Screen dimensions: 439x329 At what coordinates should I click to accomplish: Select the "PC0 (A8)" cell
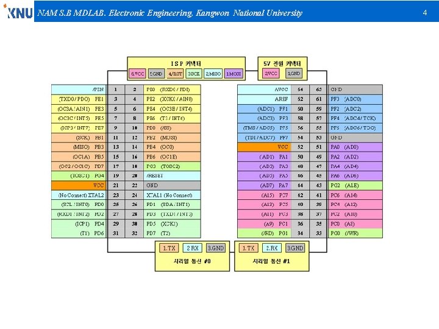point(355,224)
